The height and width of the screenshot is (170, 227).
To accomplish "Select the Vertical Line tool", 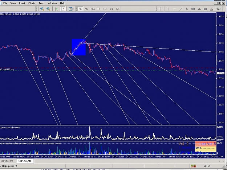I will (x=168, y=9).
